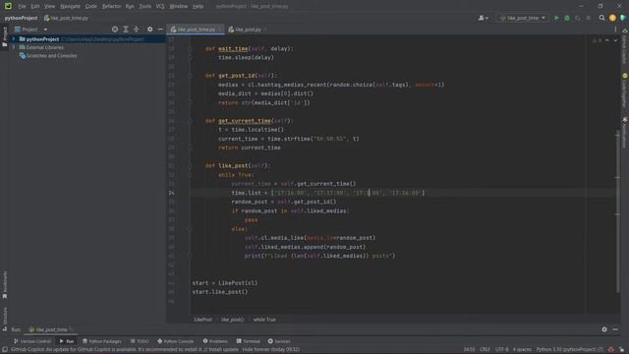This screenshot has height=354, width=629.
Task: Click the Debug bug icon
Action: pyautogui.click(x=567, y=18)
